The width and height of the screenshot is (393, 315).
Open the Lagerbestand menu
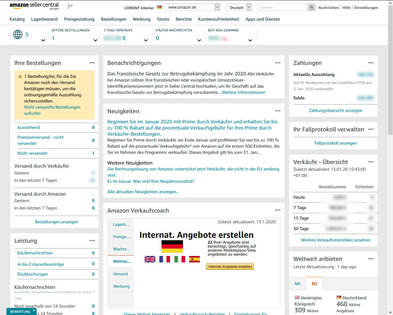[x=45, y=19]
